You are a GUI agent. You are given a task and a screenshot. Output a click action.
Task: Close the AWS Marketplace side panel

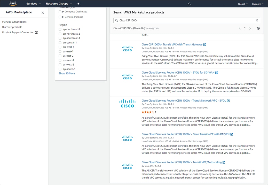coord(43,12)
